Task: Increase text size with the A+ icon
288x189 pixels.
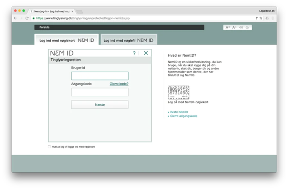Action: pyautogui.click(x=228, y=27)
